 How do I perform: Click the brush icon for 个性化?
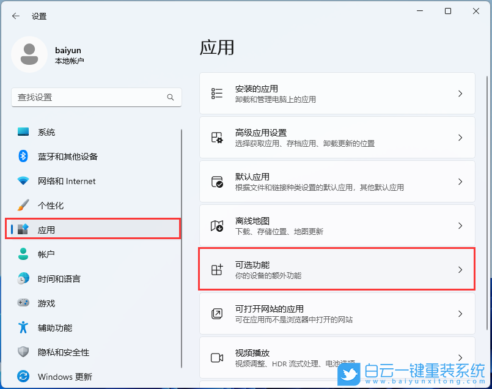pos(24,206)
